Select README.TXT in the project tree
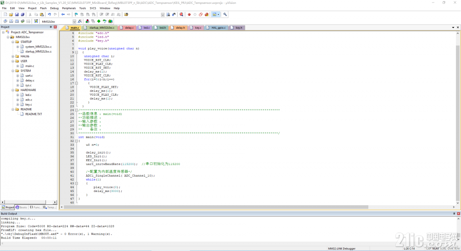The width and height of the screenshot is (461, 251). 34,114
